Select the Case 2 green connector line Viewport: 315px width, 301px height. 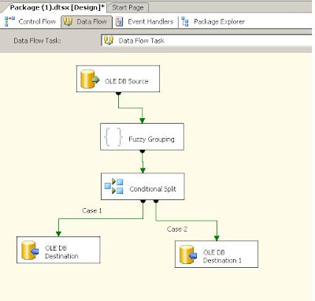point(187,221)
